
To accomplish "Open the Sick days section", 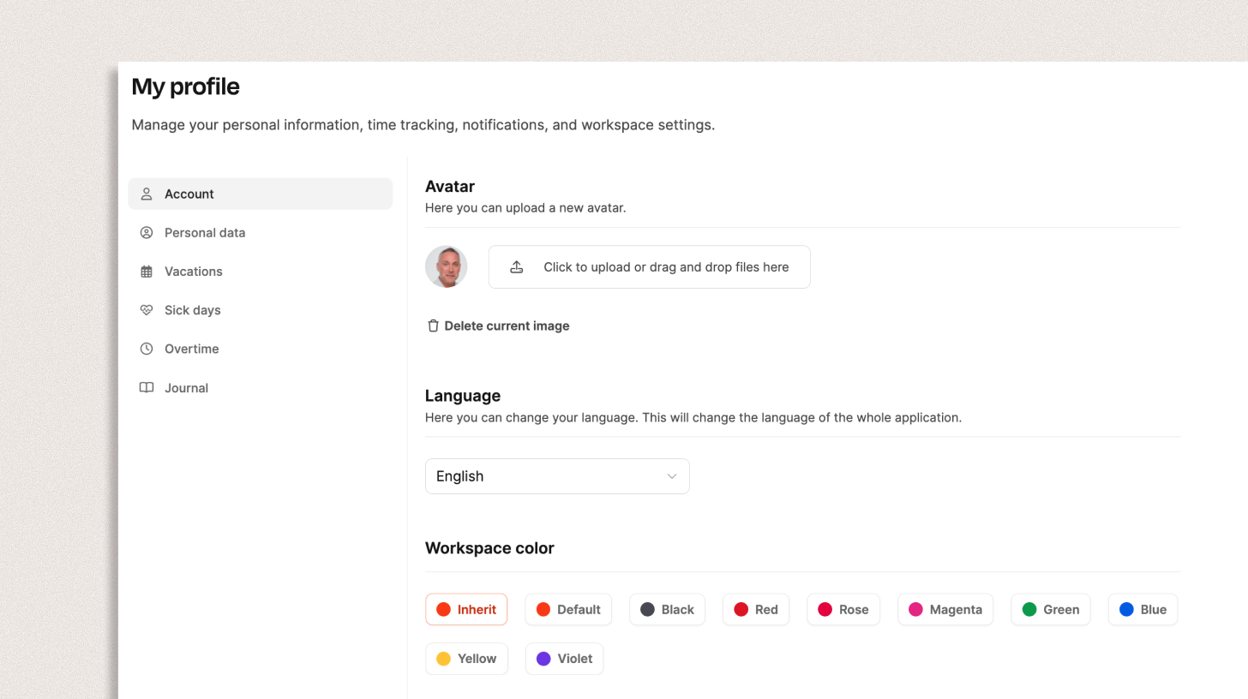I will click(261, 310).
